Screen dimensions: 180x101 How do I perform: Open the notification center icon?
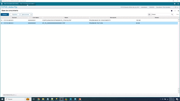(x=177, y=99)
